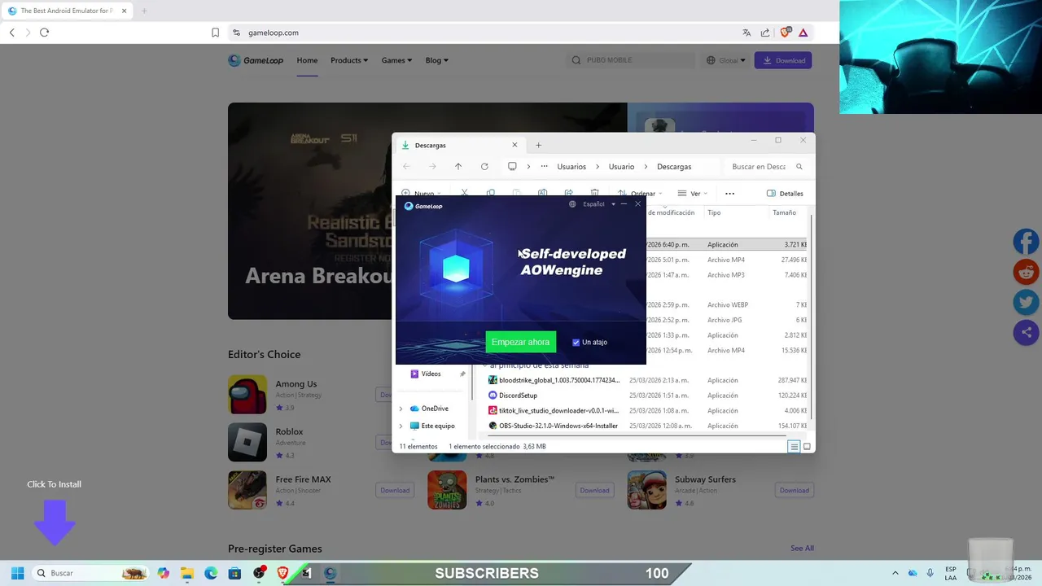Click the translate page icon in address bar
Image resolution: width=1042 pixels, height=586 pixels.
(x=746, y=33)
